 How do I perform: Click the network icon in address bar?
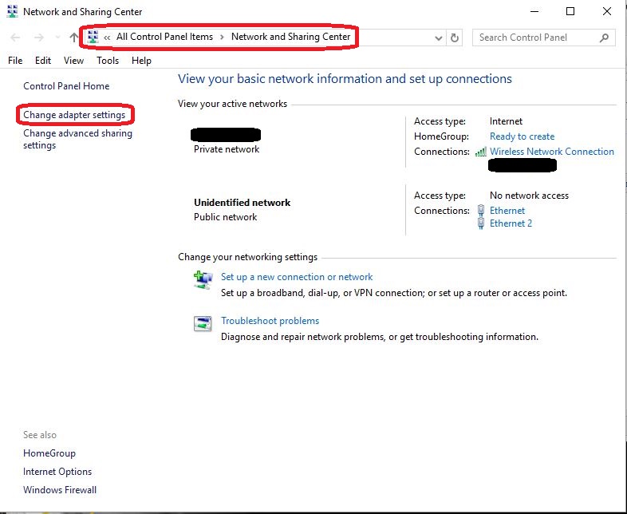[x=93, y=37]
